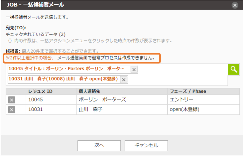The image size is (243, 156).
Task: Click the 山川 森子 contact cell
Action: (x=122, y=110)
